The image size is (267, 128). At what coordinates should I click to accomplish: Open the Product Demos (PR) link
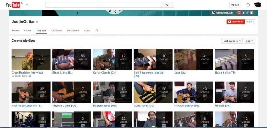click(187, 106)
